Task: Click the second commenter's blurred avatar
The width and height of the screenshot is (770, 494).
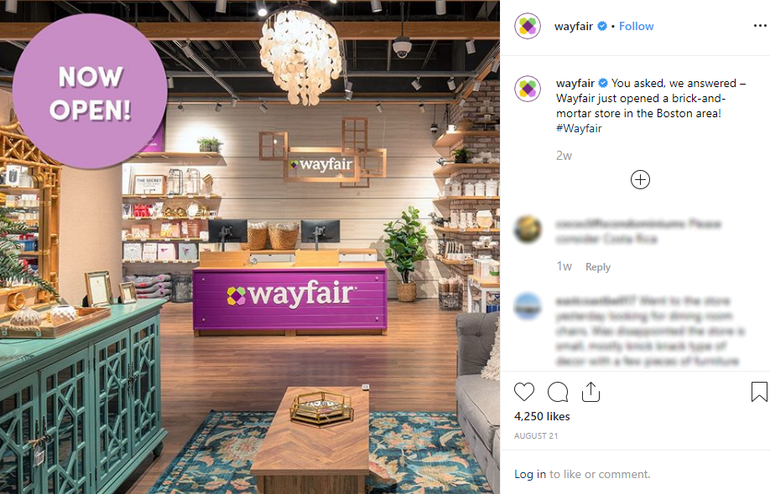Action: pyautogui.click(x=528, y=306)
